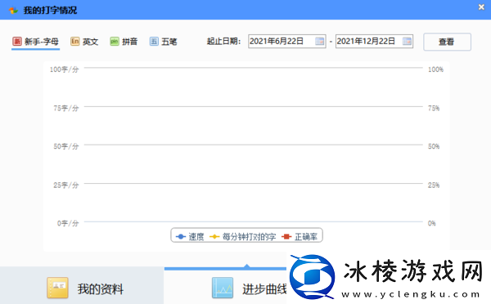Screen dimensions: 491x304
Task: Open the end date calendar picker
Action: (407, 42)
